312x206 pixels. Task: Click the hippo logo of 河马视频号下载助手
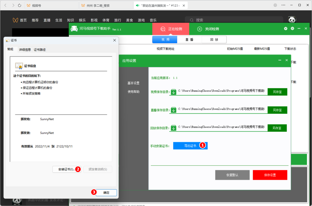point(74,29)
